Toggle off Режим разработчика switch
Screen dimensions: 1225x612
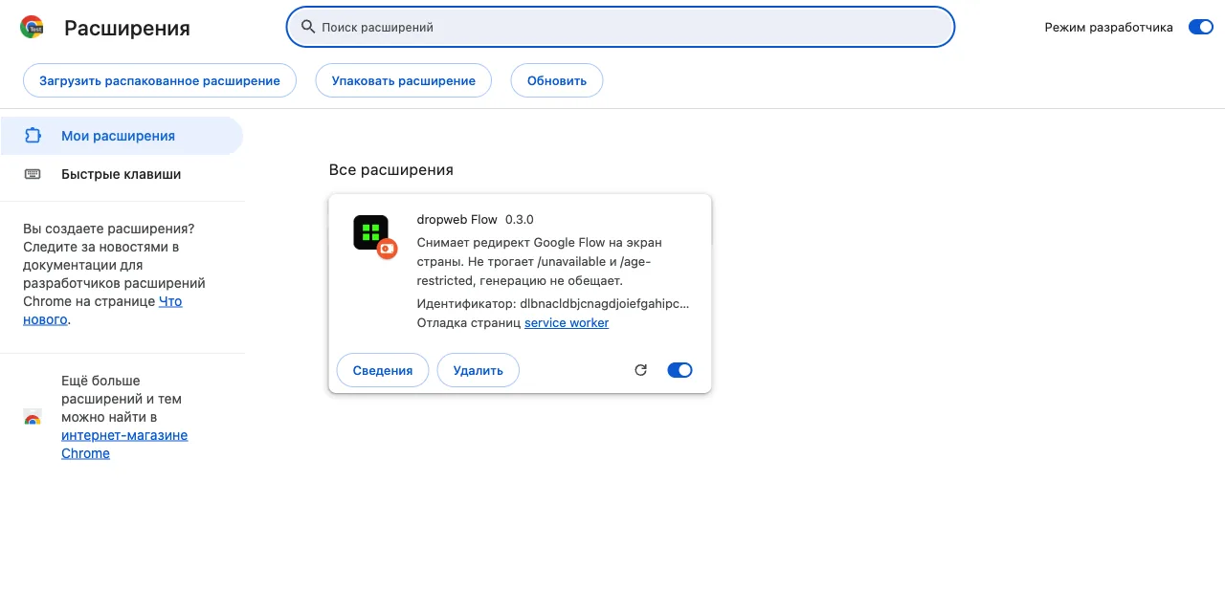coord(1200,27)
